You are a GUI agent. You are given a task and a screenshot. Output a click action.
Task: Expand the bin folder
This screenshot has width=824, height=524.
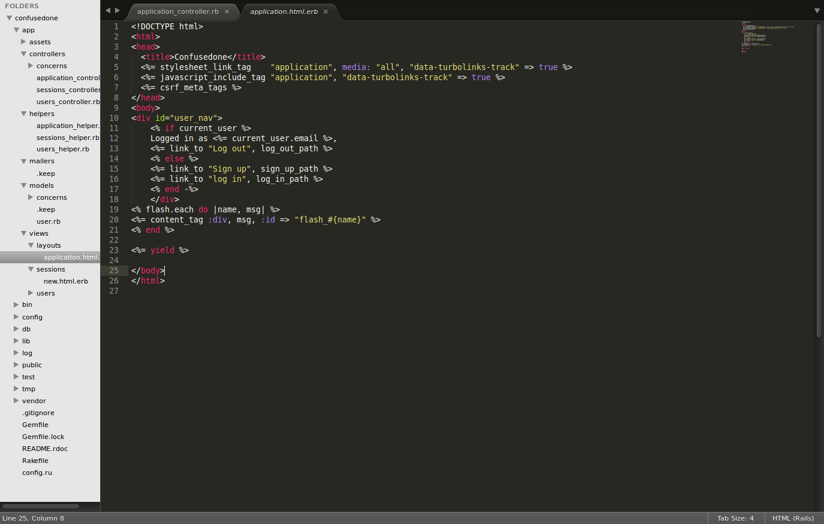click(x=16, y=304)
